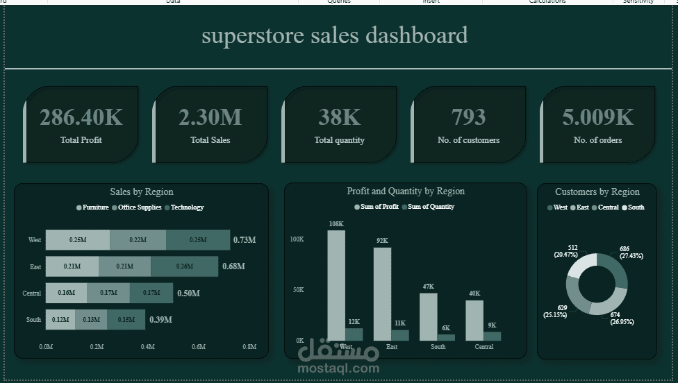678x383 pixels.
Task: Click the East legend entry in Customers chart
Action: pos(579,207)
